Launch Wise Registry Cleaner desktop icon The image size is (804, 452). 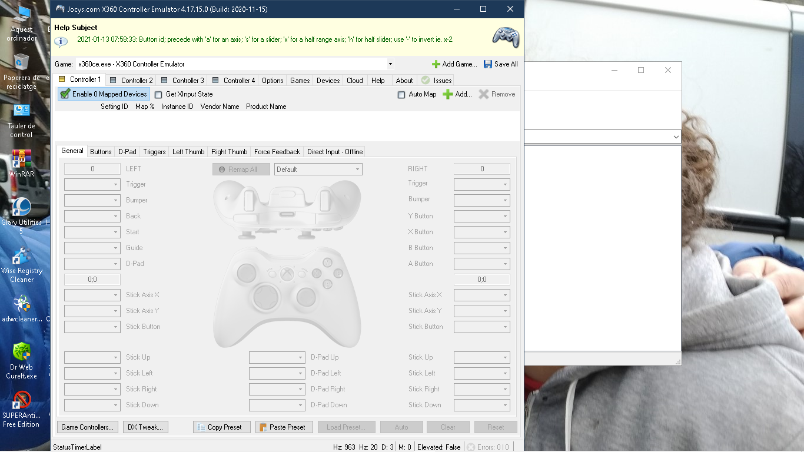(22, 265)
